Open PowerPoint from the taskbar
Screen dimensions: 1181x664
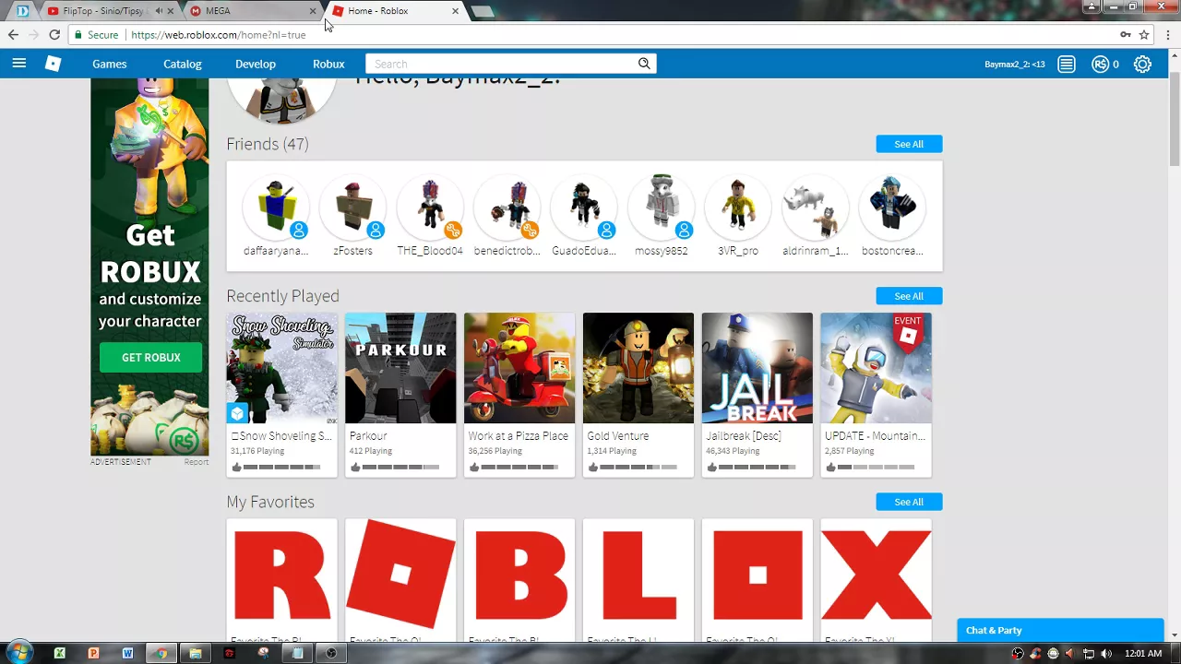click(93, 653)
